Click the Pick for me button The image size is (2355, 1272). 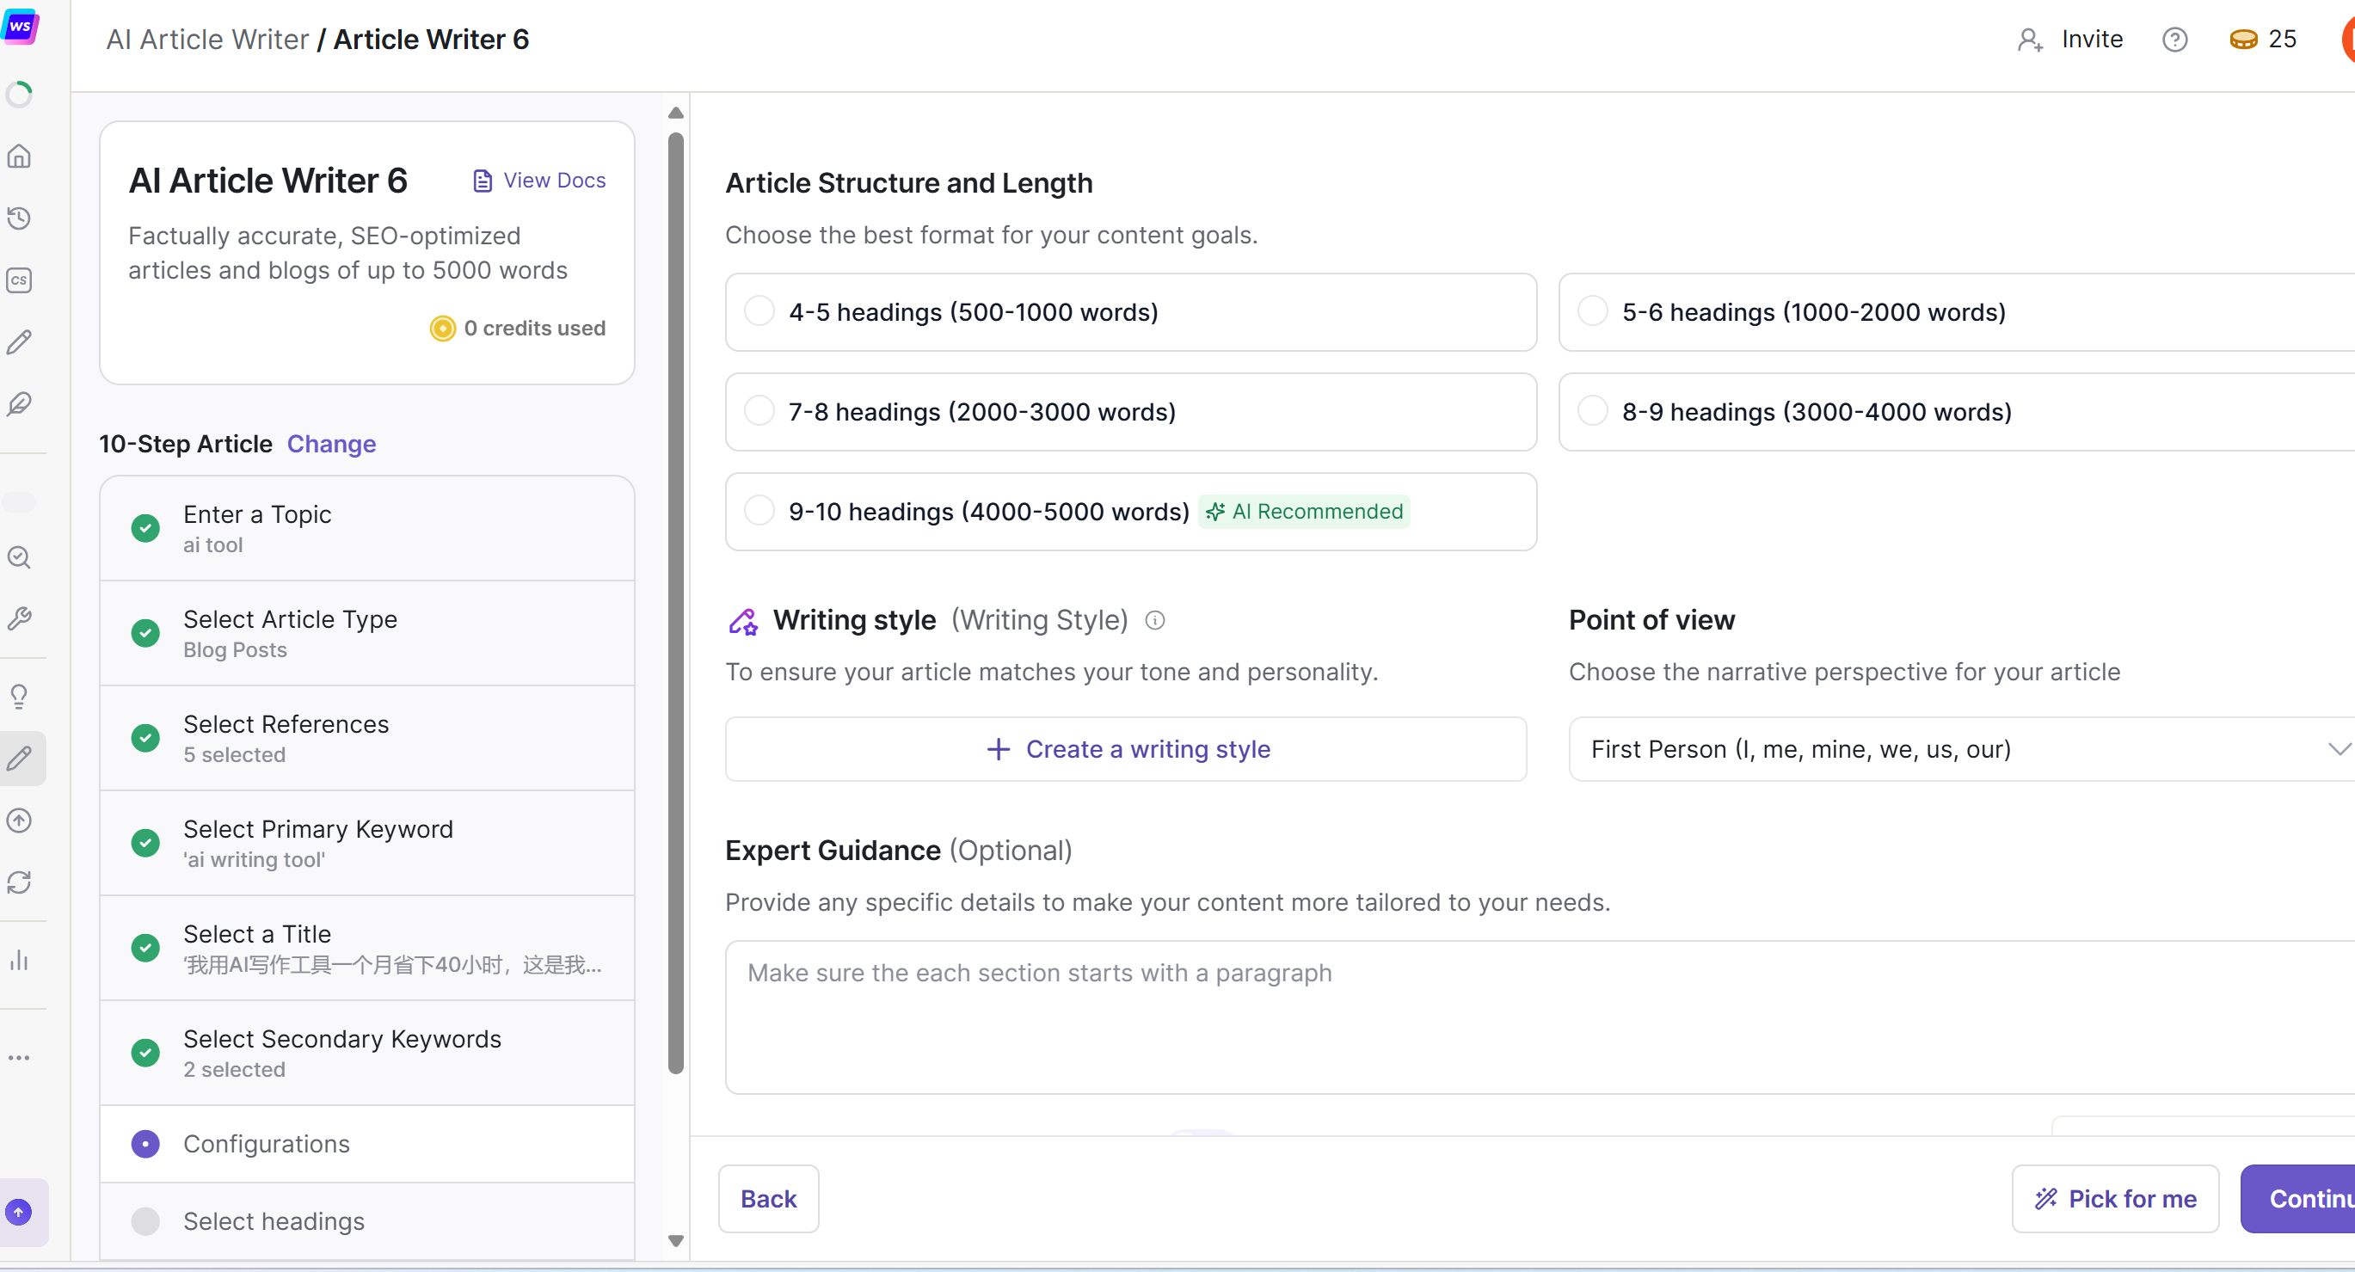point(2114,1199)
